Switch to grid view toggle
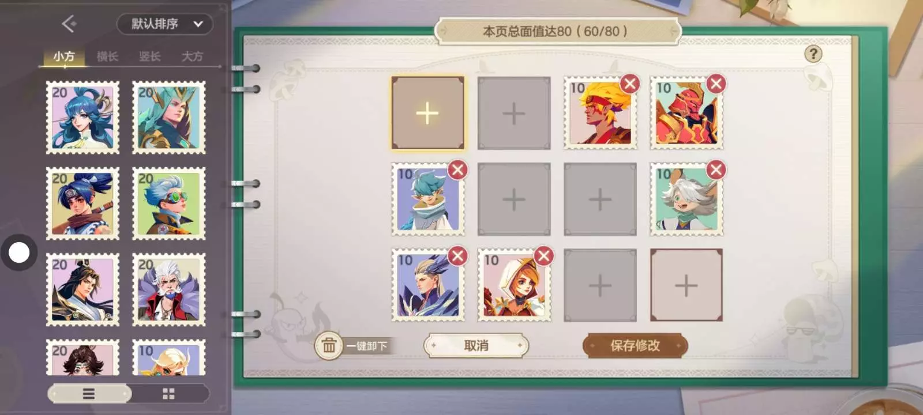The width and height of the screenshot is (923, 415). coord(168,394)
